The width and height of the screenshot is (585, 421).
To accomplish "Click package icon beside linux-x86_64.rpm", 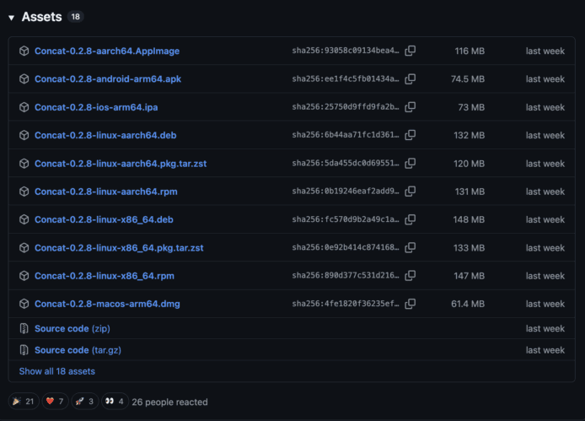I will (24, 276).
